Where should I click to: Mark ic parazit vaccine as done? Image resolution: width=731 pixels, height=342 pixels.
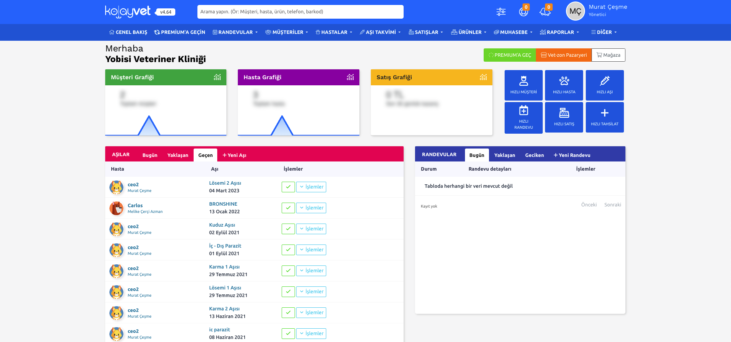tap(288, 334)
